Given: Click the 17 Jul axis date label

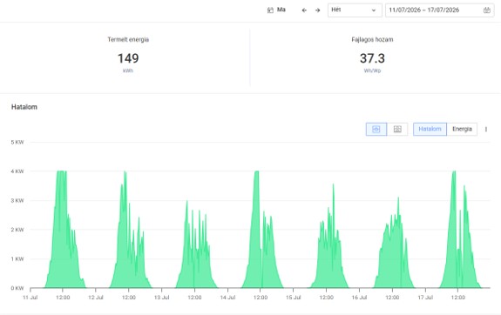Looking at the screenshot, I should (x=425, y=298).
